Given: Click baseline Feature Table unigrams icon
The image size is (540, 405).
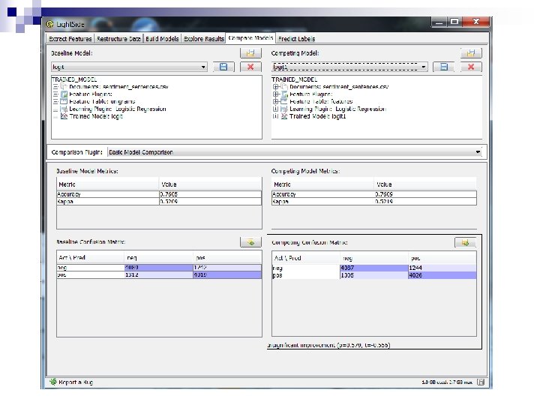Looking at the screenshot, I should (63, 101).
